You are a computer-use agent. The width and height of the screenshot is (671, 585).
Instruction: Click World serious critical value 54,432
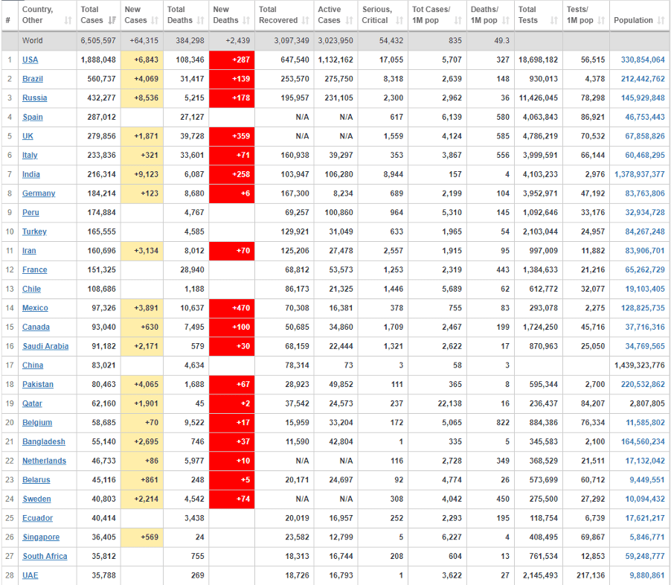391,41
